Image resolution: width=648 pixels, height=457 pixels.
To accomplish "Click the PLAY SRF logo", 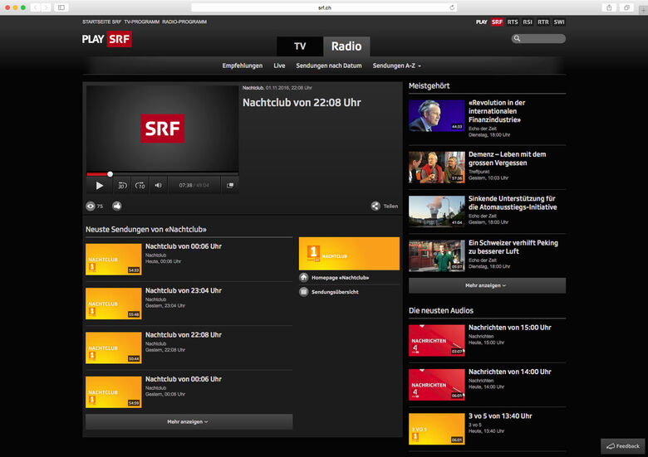I will point(106,39).
